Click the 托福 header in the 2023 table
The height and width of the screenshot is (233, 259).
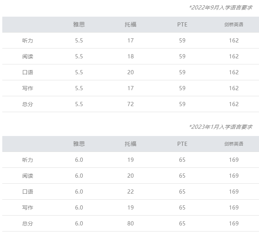(130, 144)
